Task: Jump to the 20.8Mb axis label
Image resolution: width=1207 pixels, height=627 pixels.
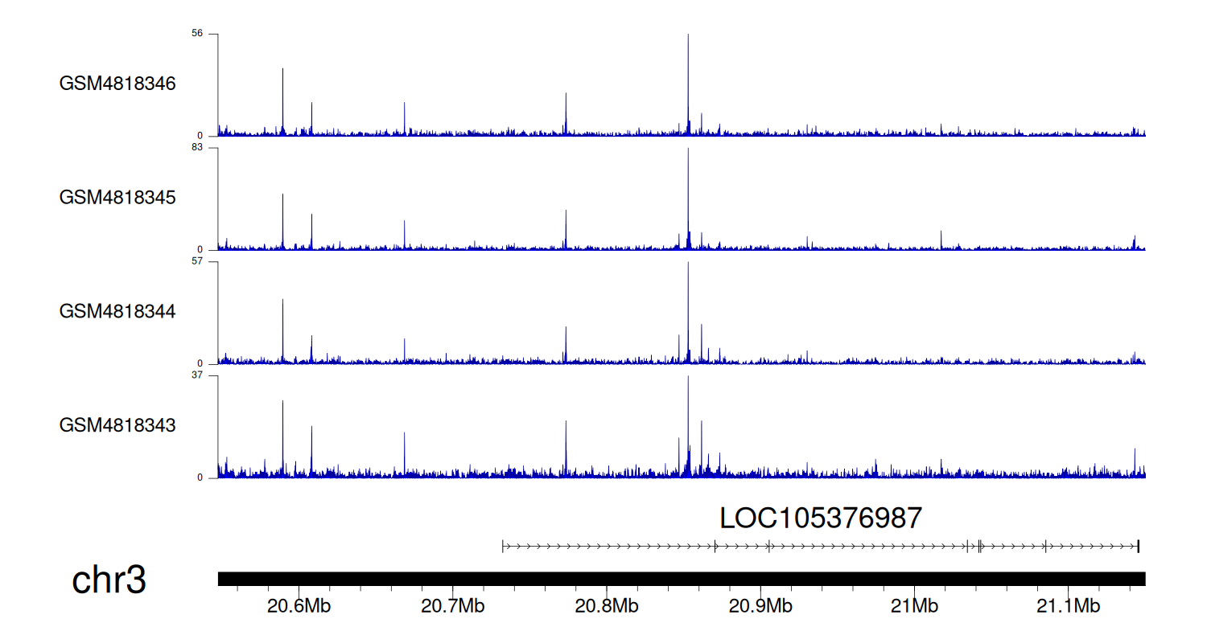Action: 607,605
